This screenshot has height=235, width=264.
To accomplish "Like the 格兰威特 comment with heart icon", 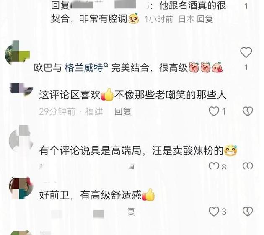I will pos(246,52).
